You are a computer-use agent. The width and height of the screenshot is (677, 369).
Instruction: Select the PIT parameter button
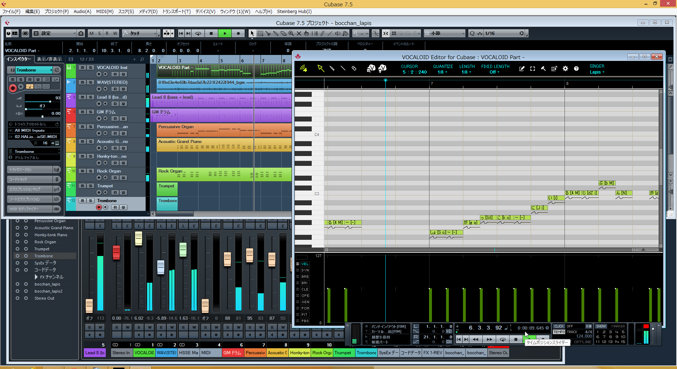[x=304, y=315]
